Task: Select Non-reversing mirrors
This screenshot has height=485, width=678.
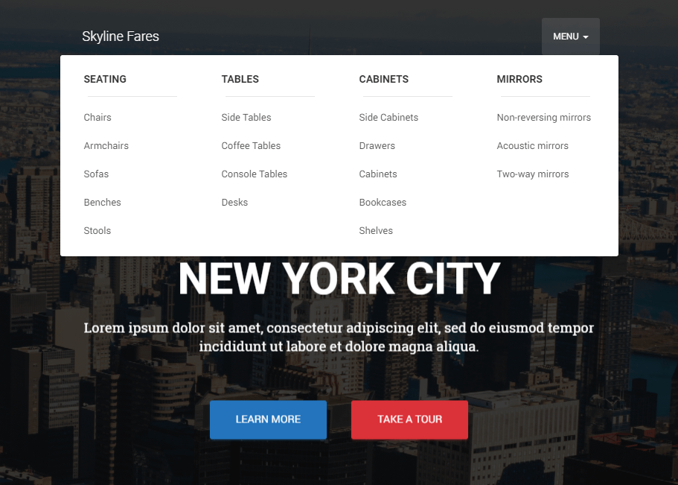Action: point(543,118)
